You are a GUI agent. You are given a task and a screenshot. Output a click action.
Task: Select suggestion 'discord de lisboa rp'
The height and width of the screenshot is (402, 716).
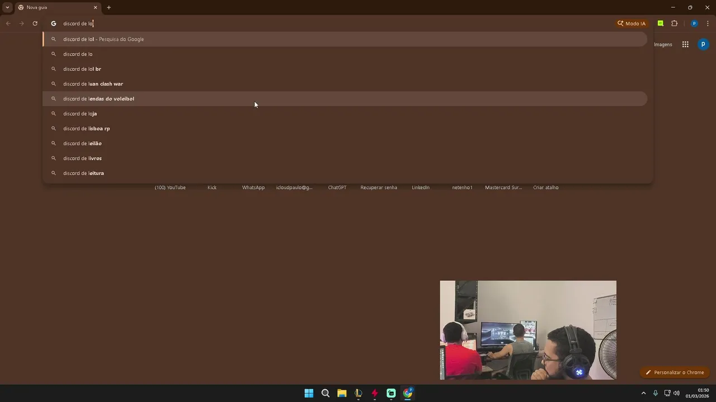pos(345,128)
